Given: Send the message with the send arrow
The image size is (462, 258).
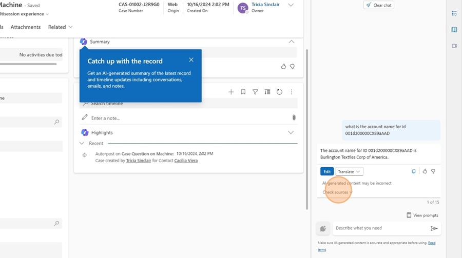Looking at the screenshot, I should (x=434, y=228).
